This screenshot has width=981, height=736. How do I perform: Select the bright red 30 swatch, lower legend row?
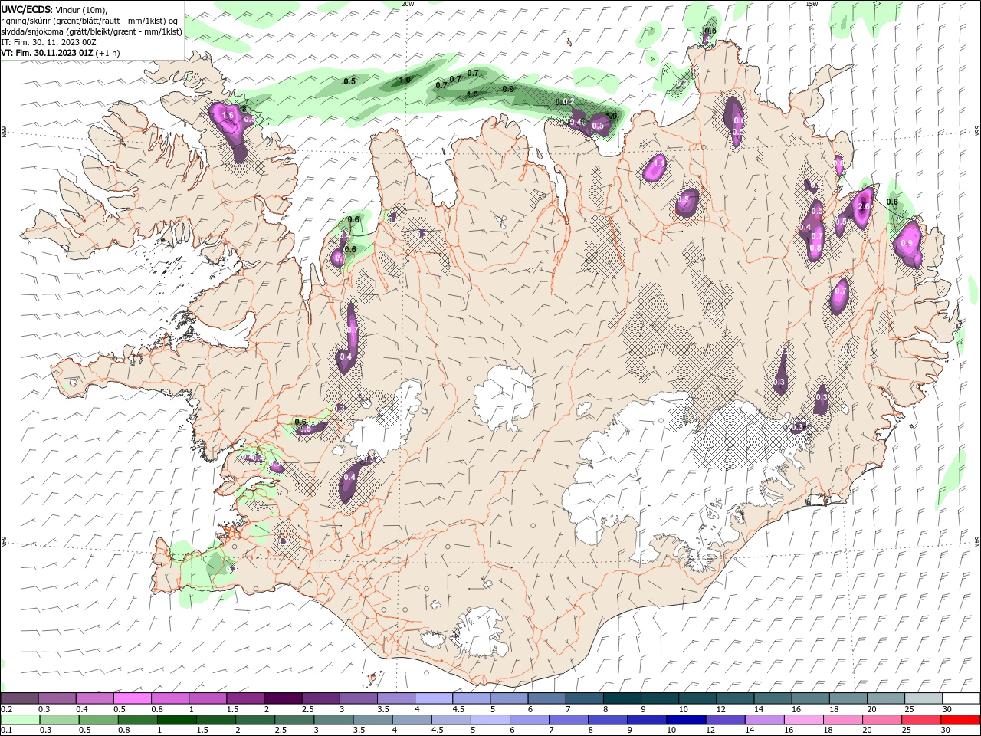pyautogui.click(x=960, y=720)
